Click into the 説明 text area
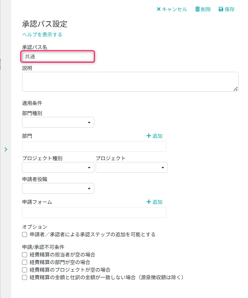The image size is (248, 298). pos(130,82)
